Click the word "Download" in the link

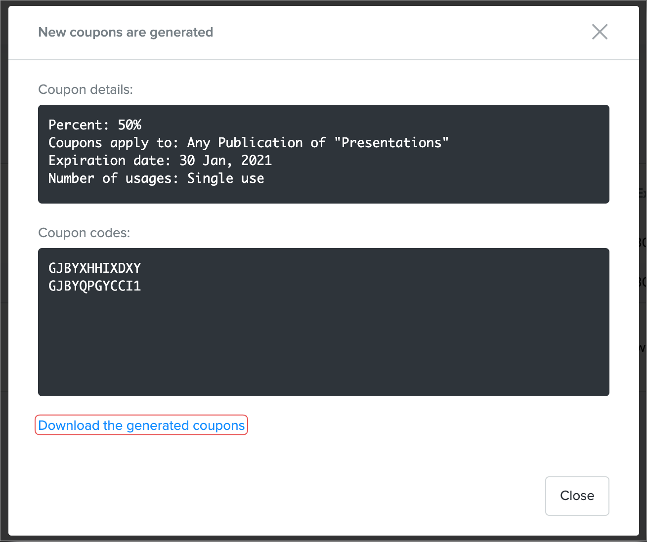point(69,425)
